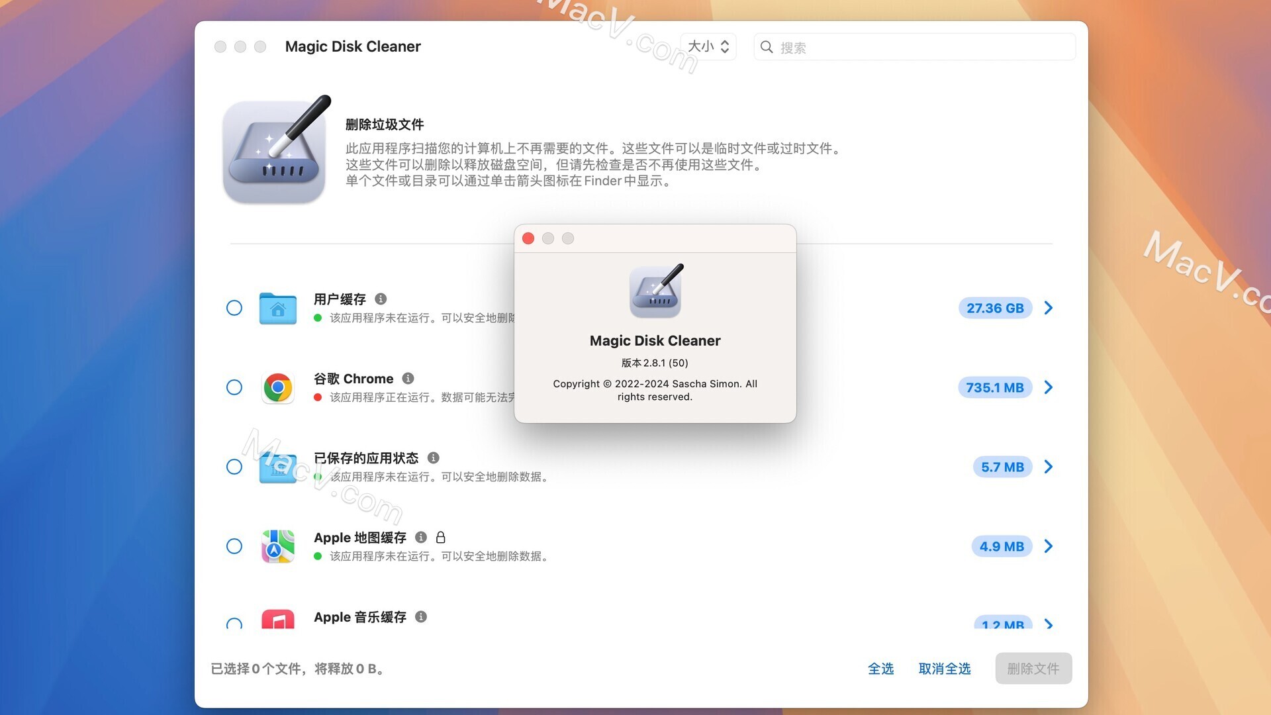Click the 已保存的应用状态 row title
Screen dimensions: 1271x715
(x=366, y=458)
